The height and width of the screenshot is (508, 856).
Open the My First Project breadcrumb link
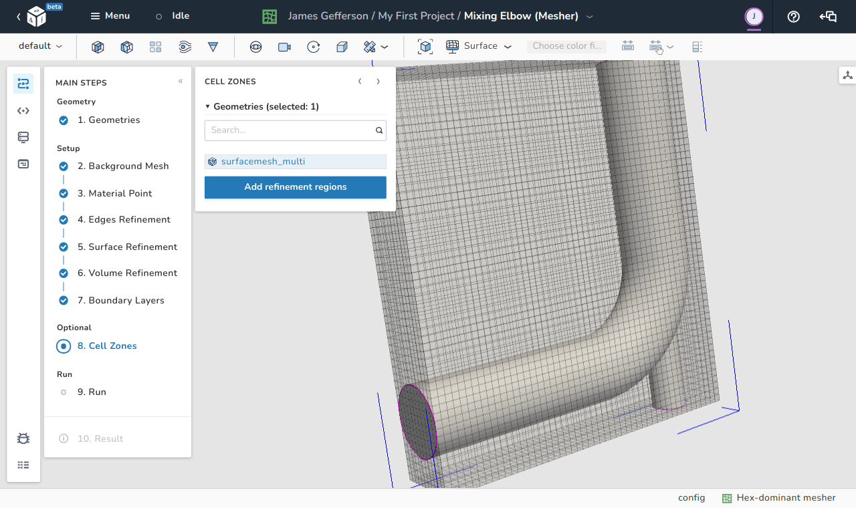point(416,16)
